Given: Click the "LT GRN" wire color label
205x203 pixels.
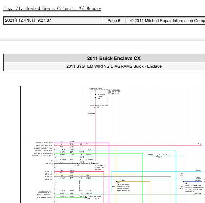Looking at the screenshot, I should 62,152.
